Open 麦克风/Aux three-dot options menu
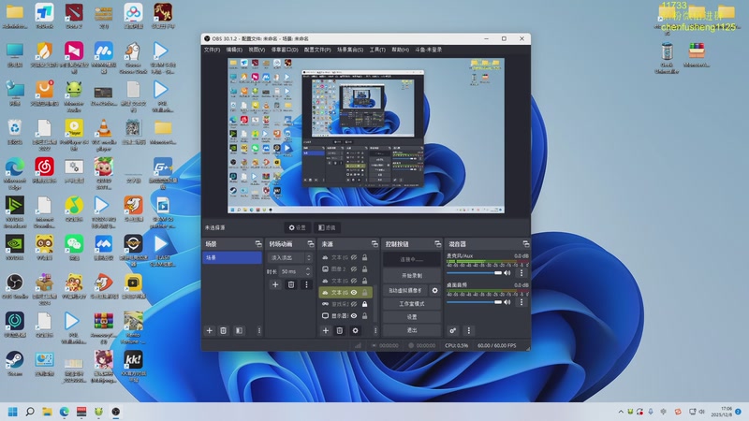The image size is (749, 421). tap(521, 273)
